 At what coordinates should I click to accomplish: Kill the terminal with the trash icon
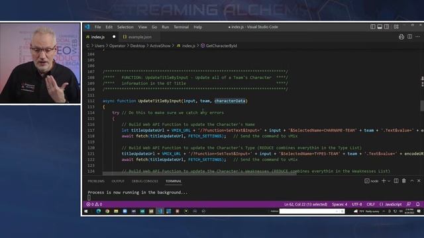point(403,180)
